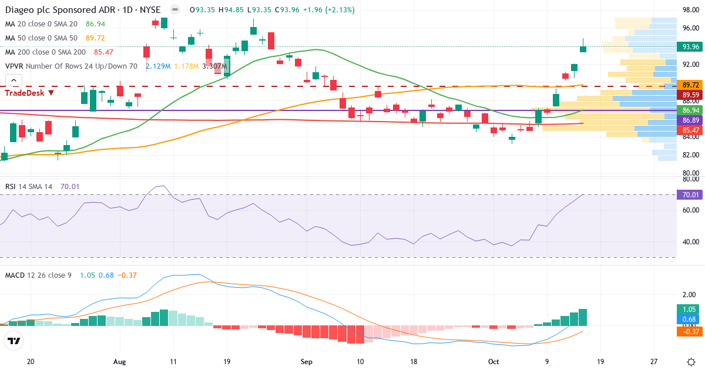Screen dimensions: 705x370
Task: Click the latest MACD histogram bar
Action: tap(583, 317)
